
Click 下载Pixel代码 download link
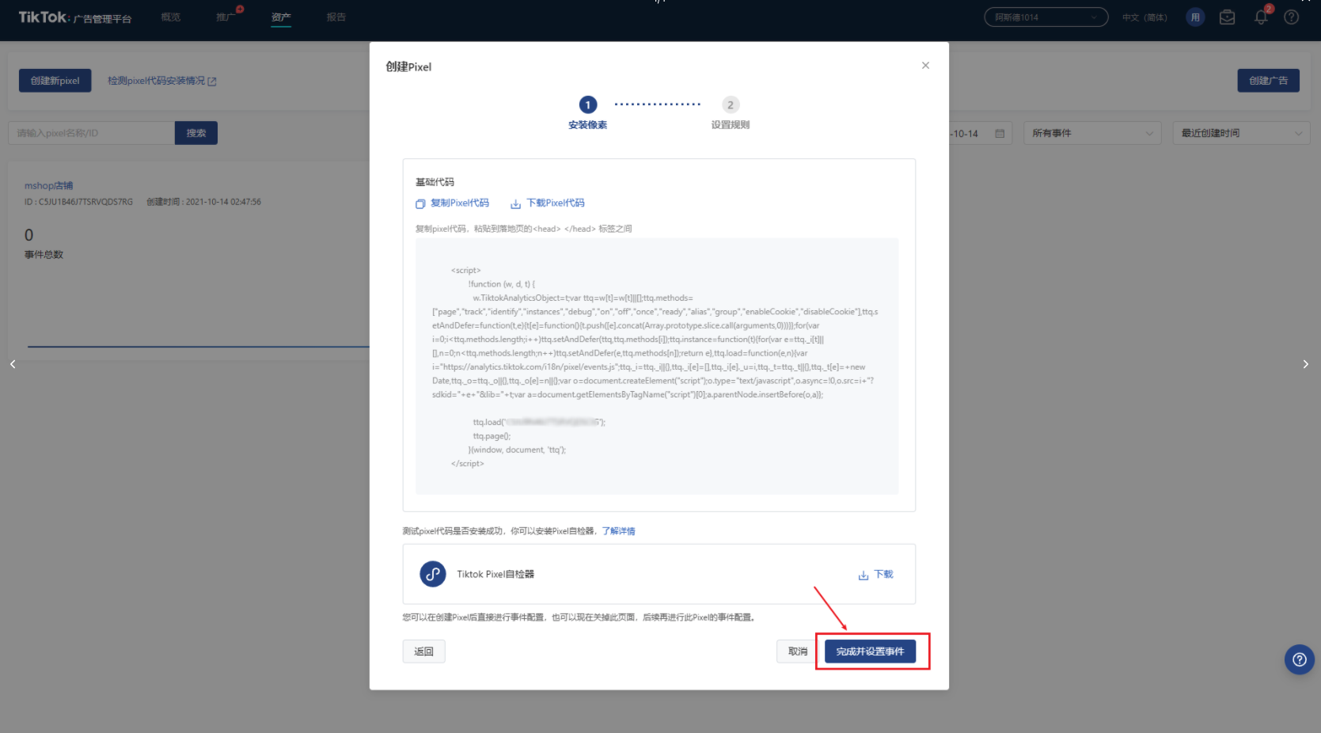(548, 203)
